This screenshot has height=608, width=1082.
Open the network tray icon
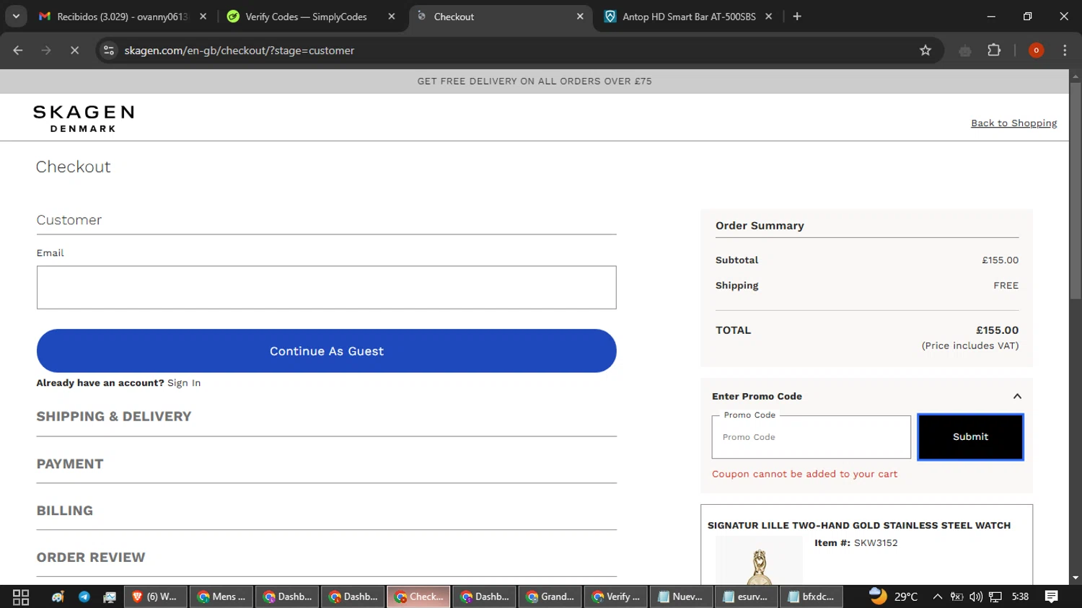pyautogui.click(x=995, y=596)
